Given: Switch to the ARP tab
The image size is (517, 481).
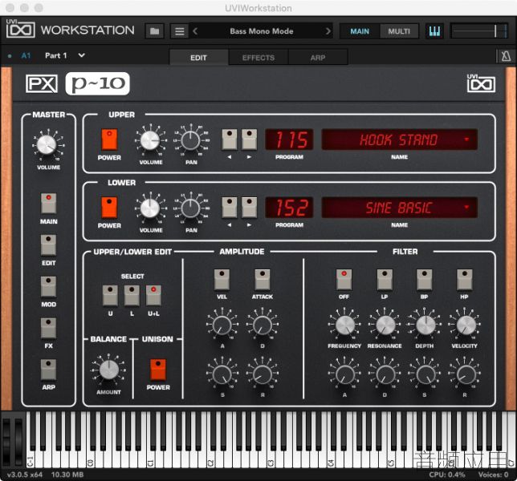Looking at the screenshot, I should point(318,57).
